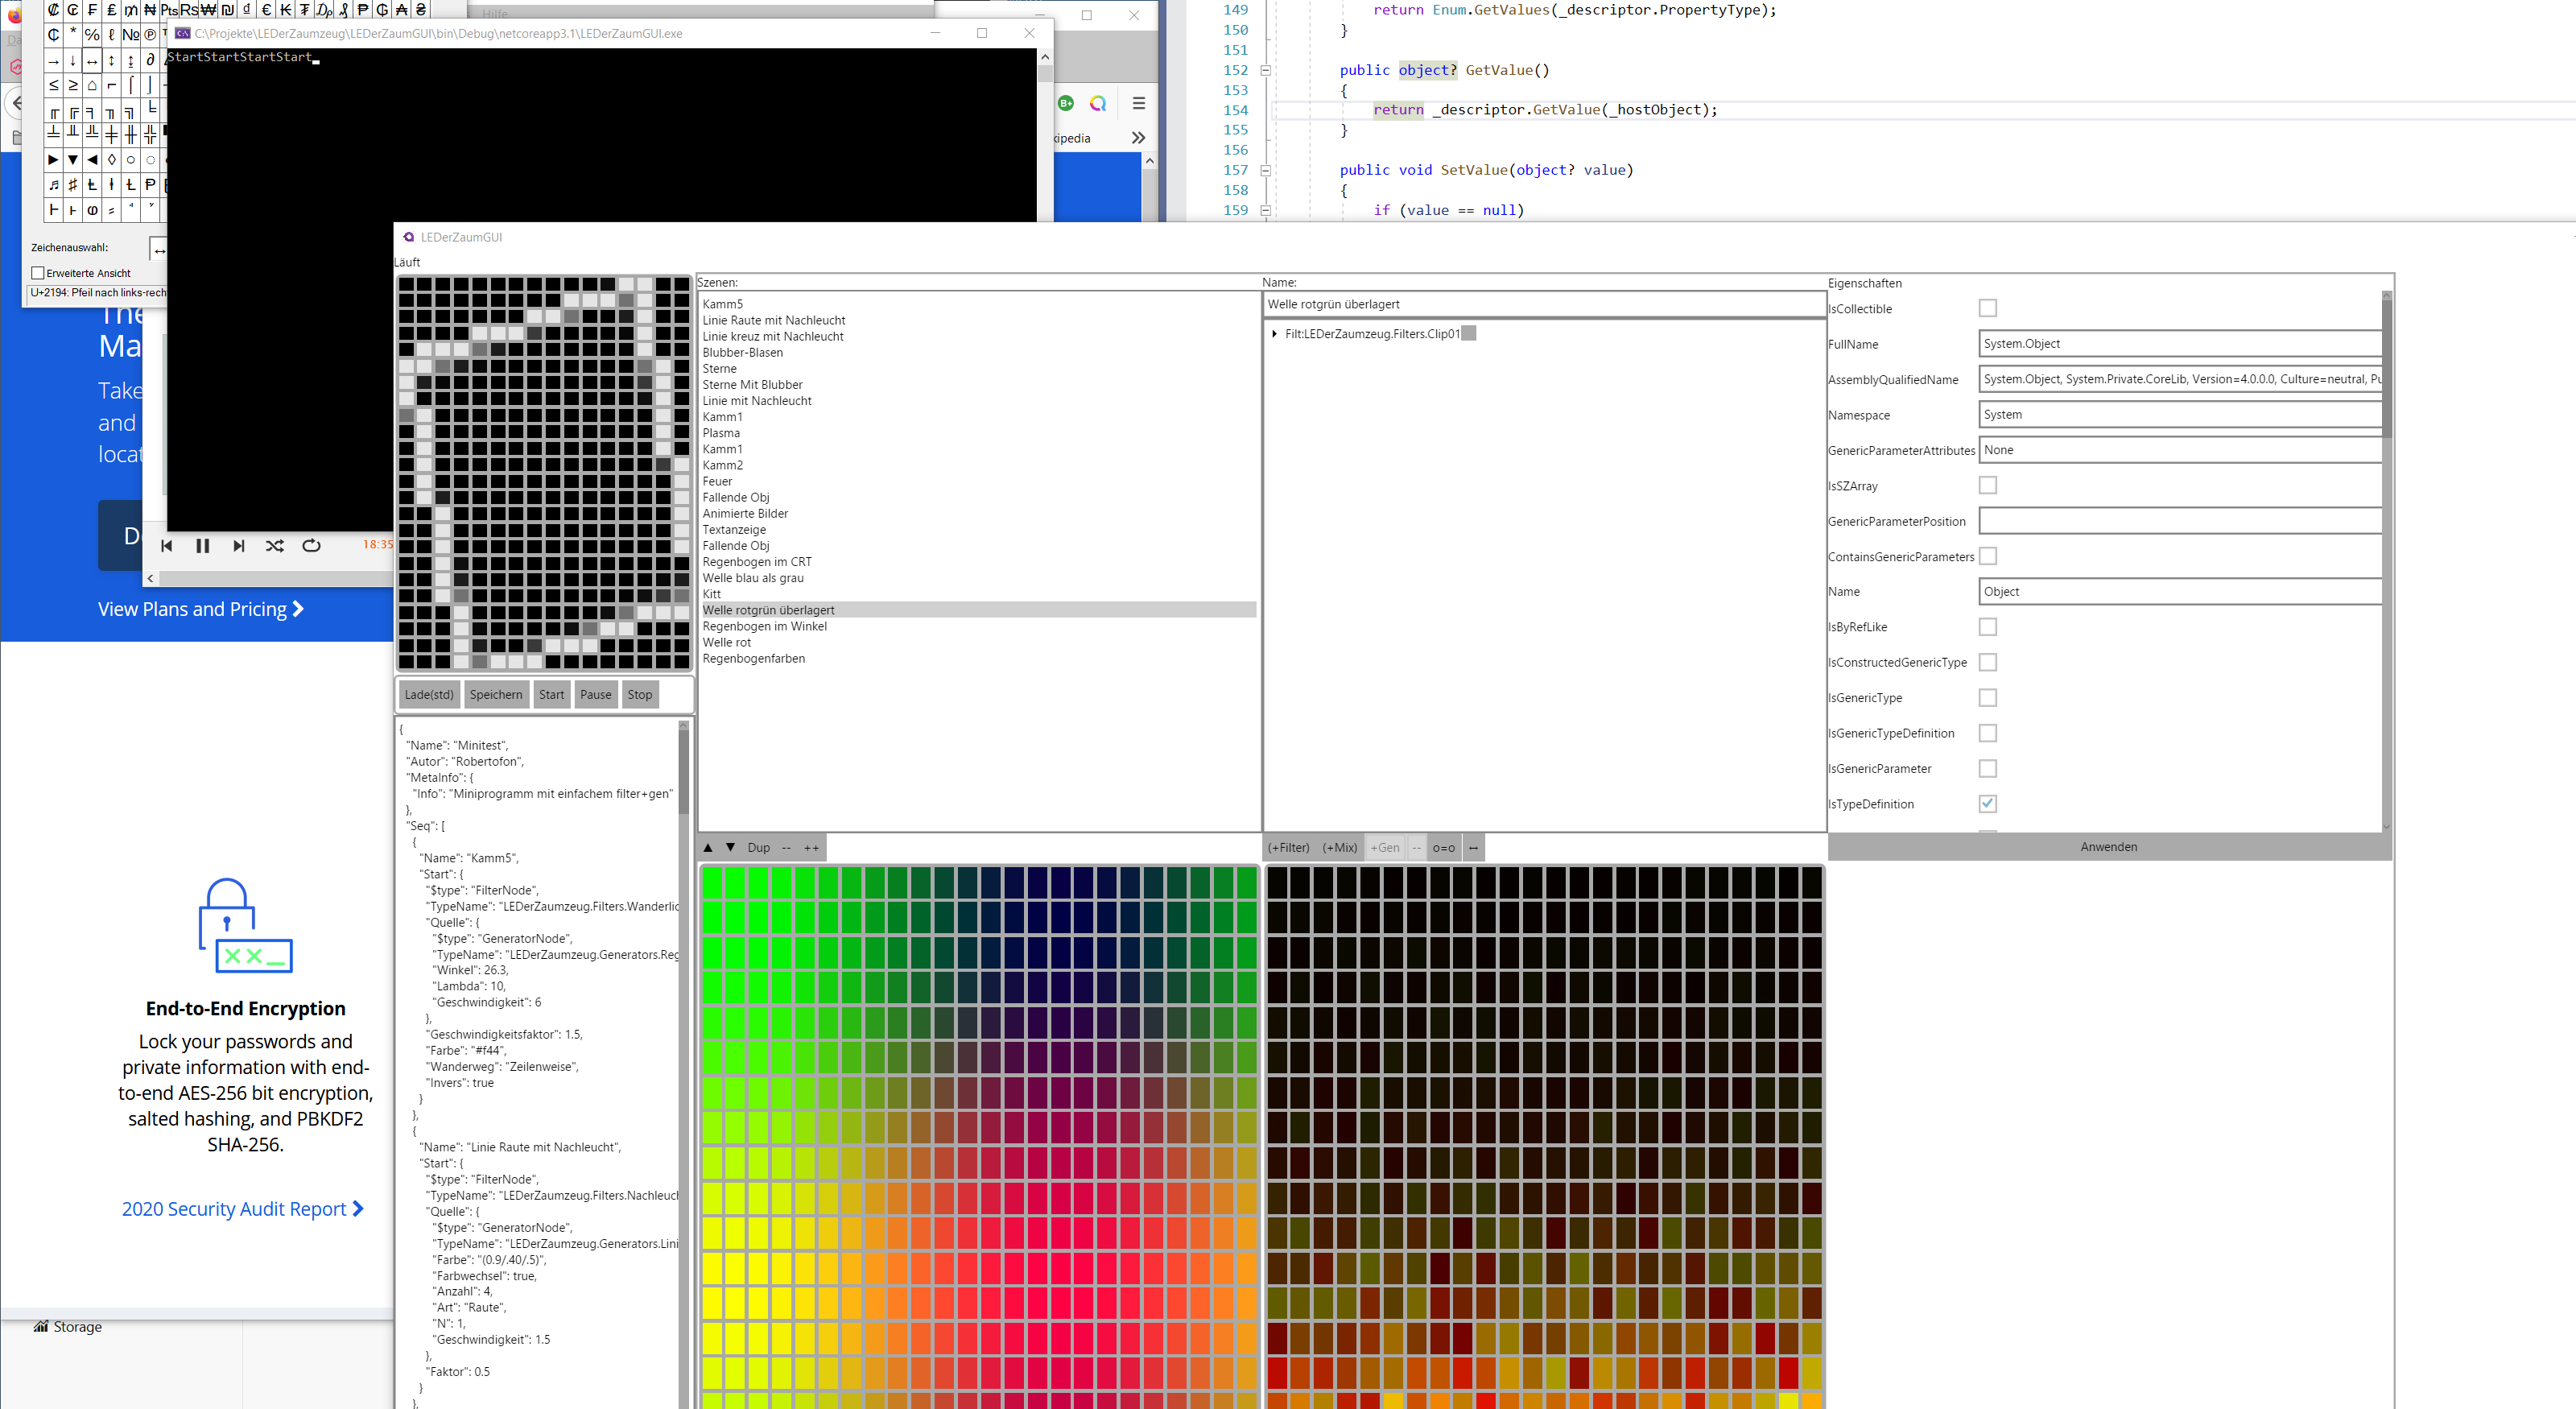Click the o=o node button
This screenshot has height=1409, width=2576.
[1443, 848]
